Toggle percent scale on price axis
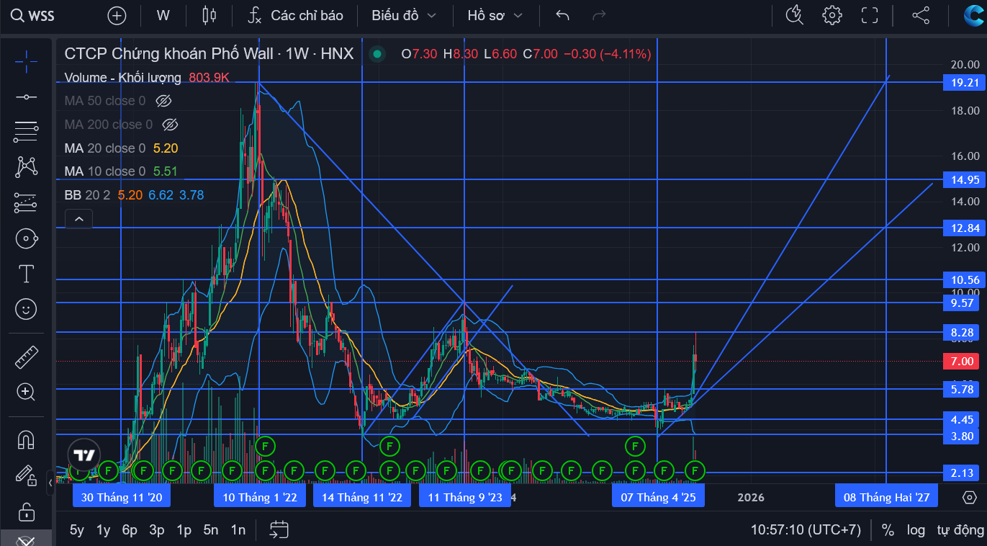987x546 pixels. click(x=888, y=530)
